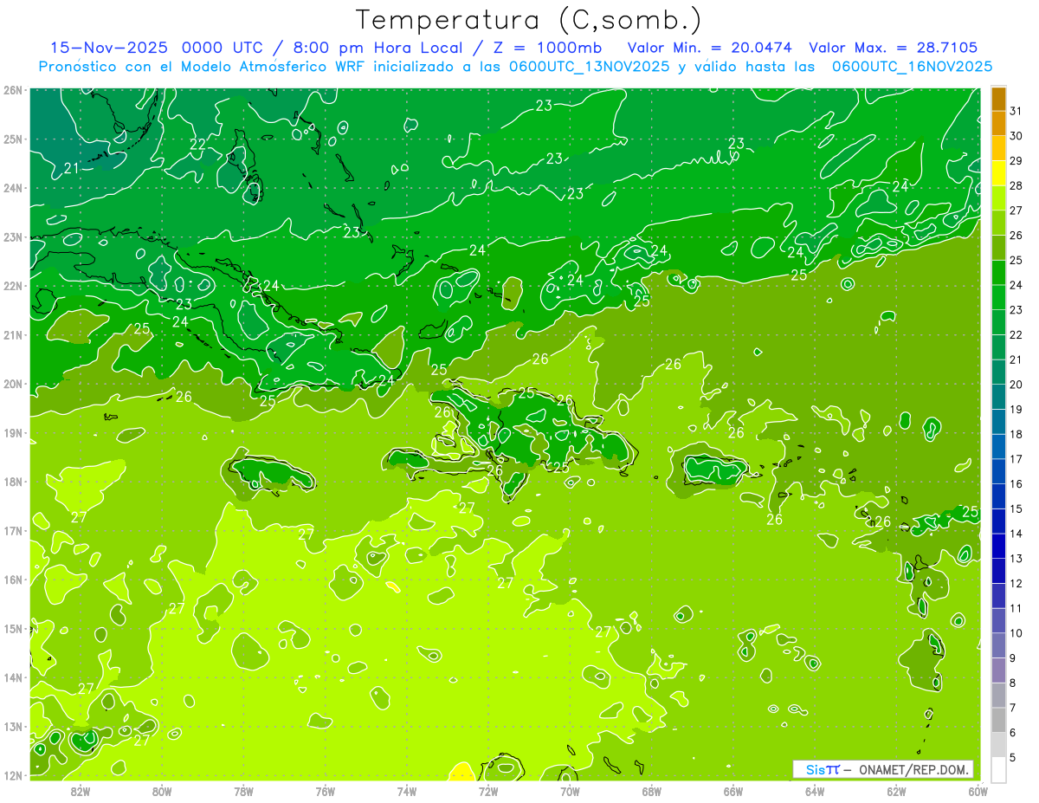Click the 'Valor Max. = 28.7105' readout
Image resolution: width=1039 pixels, height=803 pixels.
[x=894, y=48]
